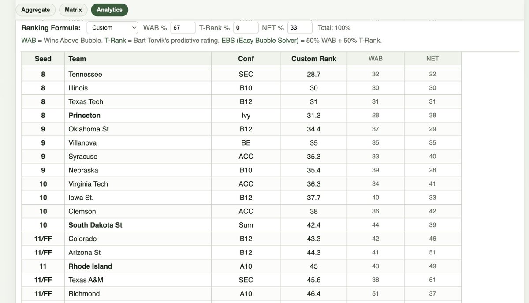Select the Colorado team cell
This screenshot has height=303, width=529.
[x=138, y=238]
